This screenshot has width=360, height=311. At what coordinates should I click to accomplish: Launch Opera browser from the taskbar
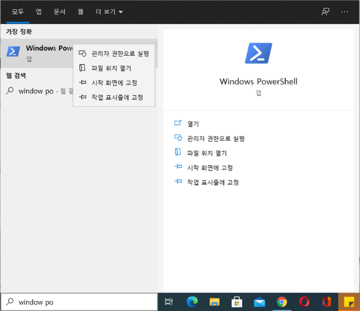tap(304, 302)
